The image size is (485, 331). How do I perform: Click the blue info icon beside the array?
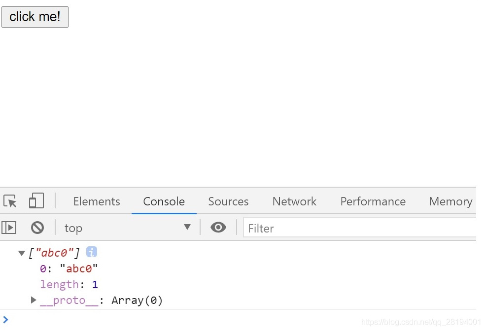click(92, 252)
